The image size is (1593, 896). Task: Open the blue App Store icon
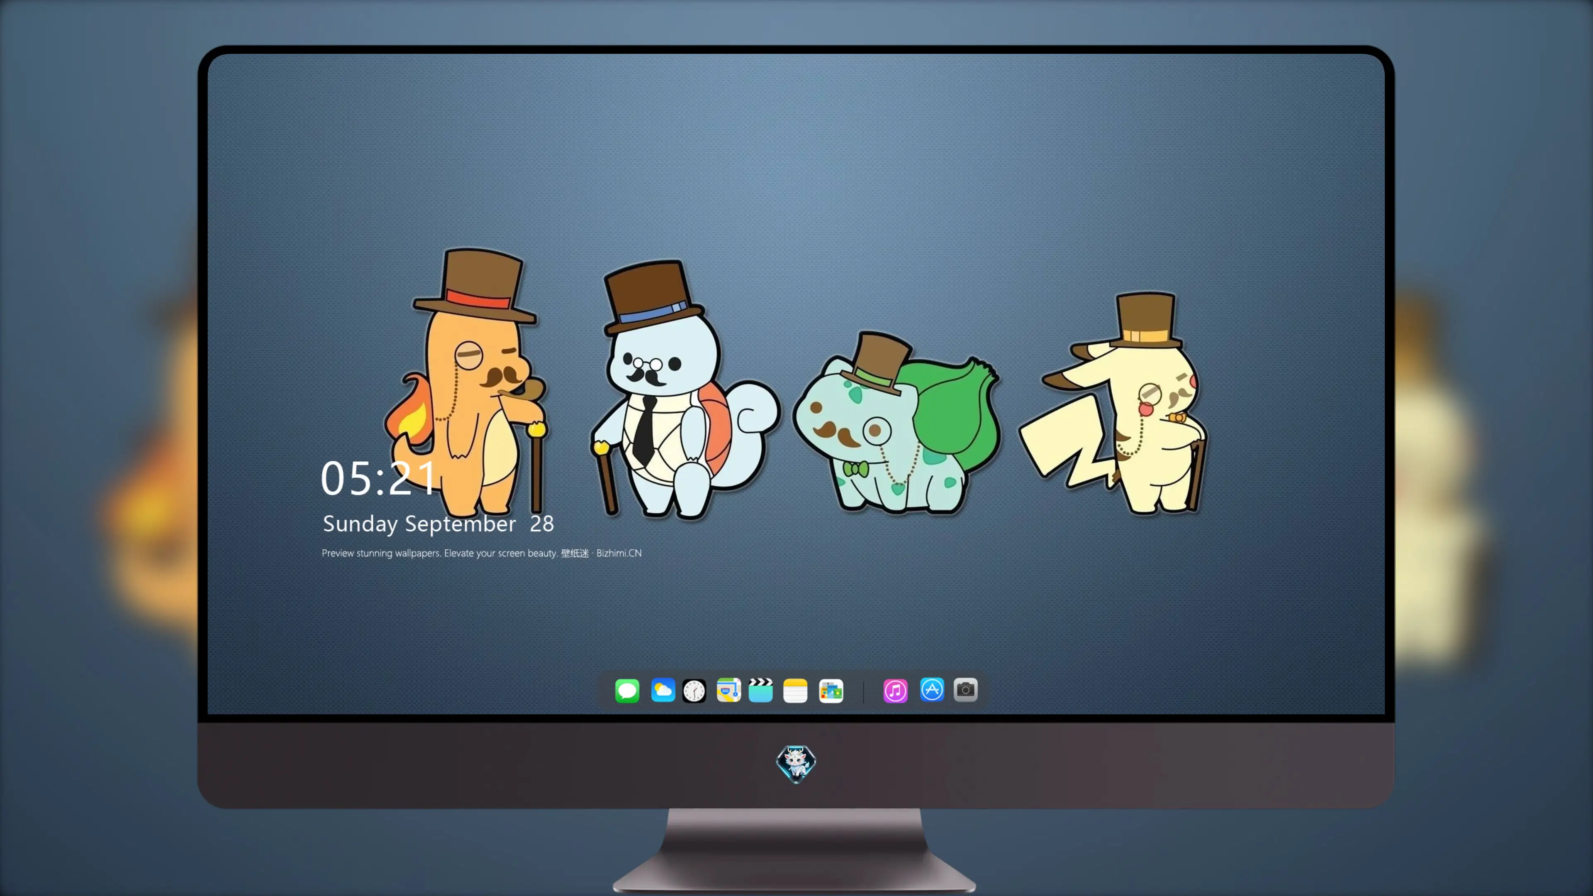(932, 689)
